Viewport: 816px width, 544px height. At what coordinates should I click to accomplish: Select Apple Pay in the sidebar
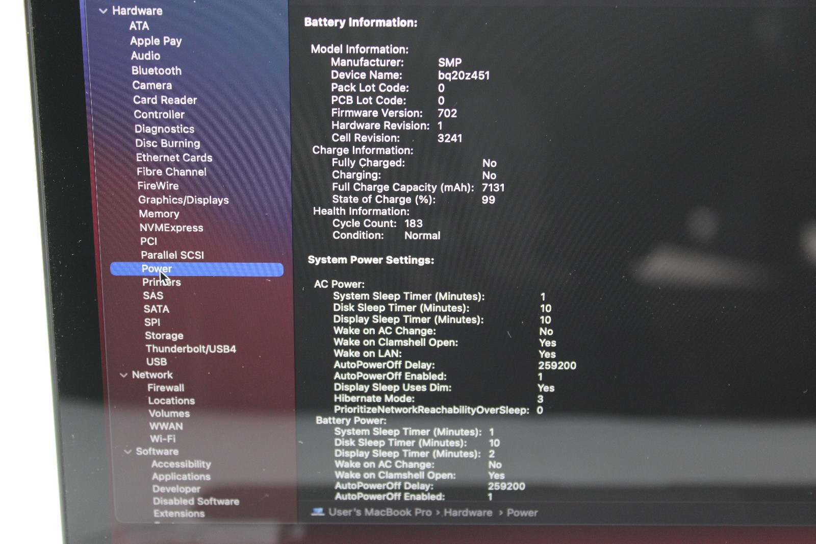tap(156, 41)
